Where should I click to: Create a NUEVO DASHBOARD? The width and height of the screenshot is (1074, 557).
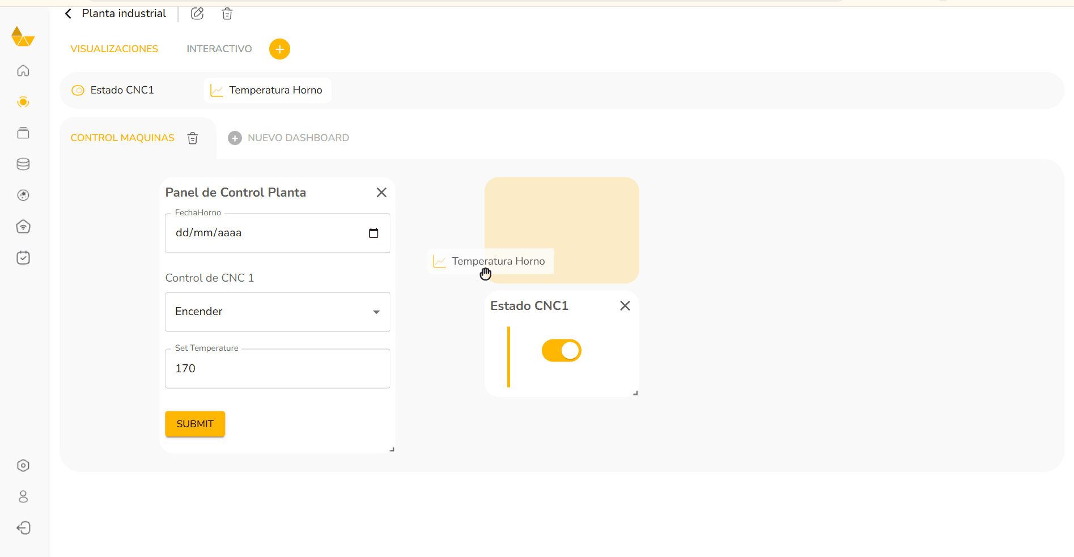coord(288,137)
